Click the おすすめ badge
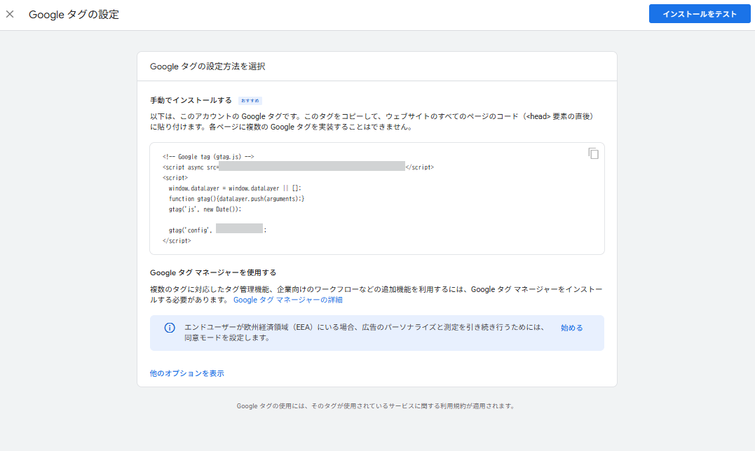 point(250,99)
